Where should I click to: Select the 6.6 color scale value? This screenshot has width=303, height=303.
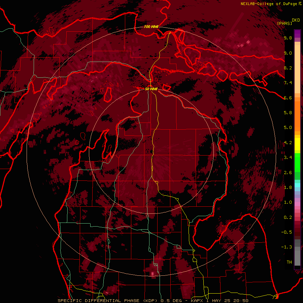pos(288,98)
